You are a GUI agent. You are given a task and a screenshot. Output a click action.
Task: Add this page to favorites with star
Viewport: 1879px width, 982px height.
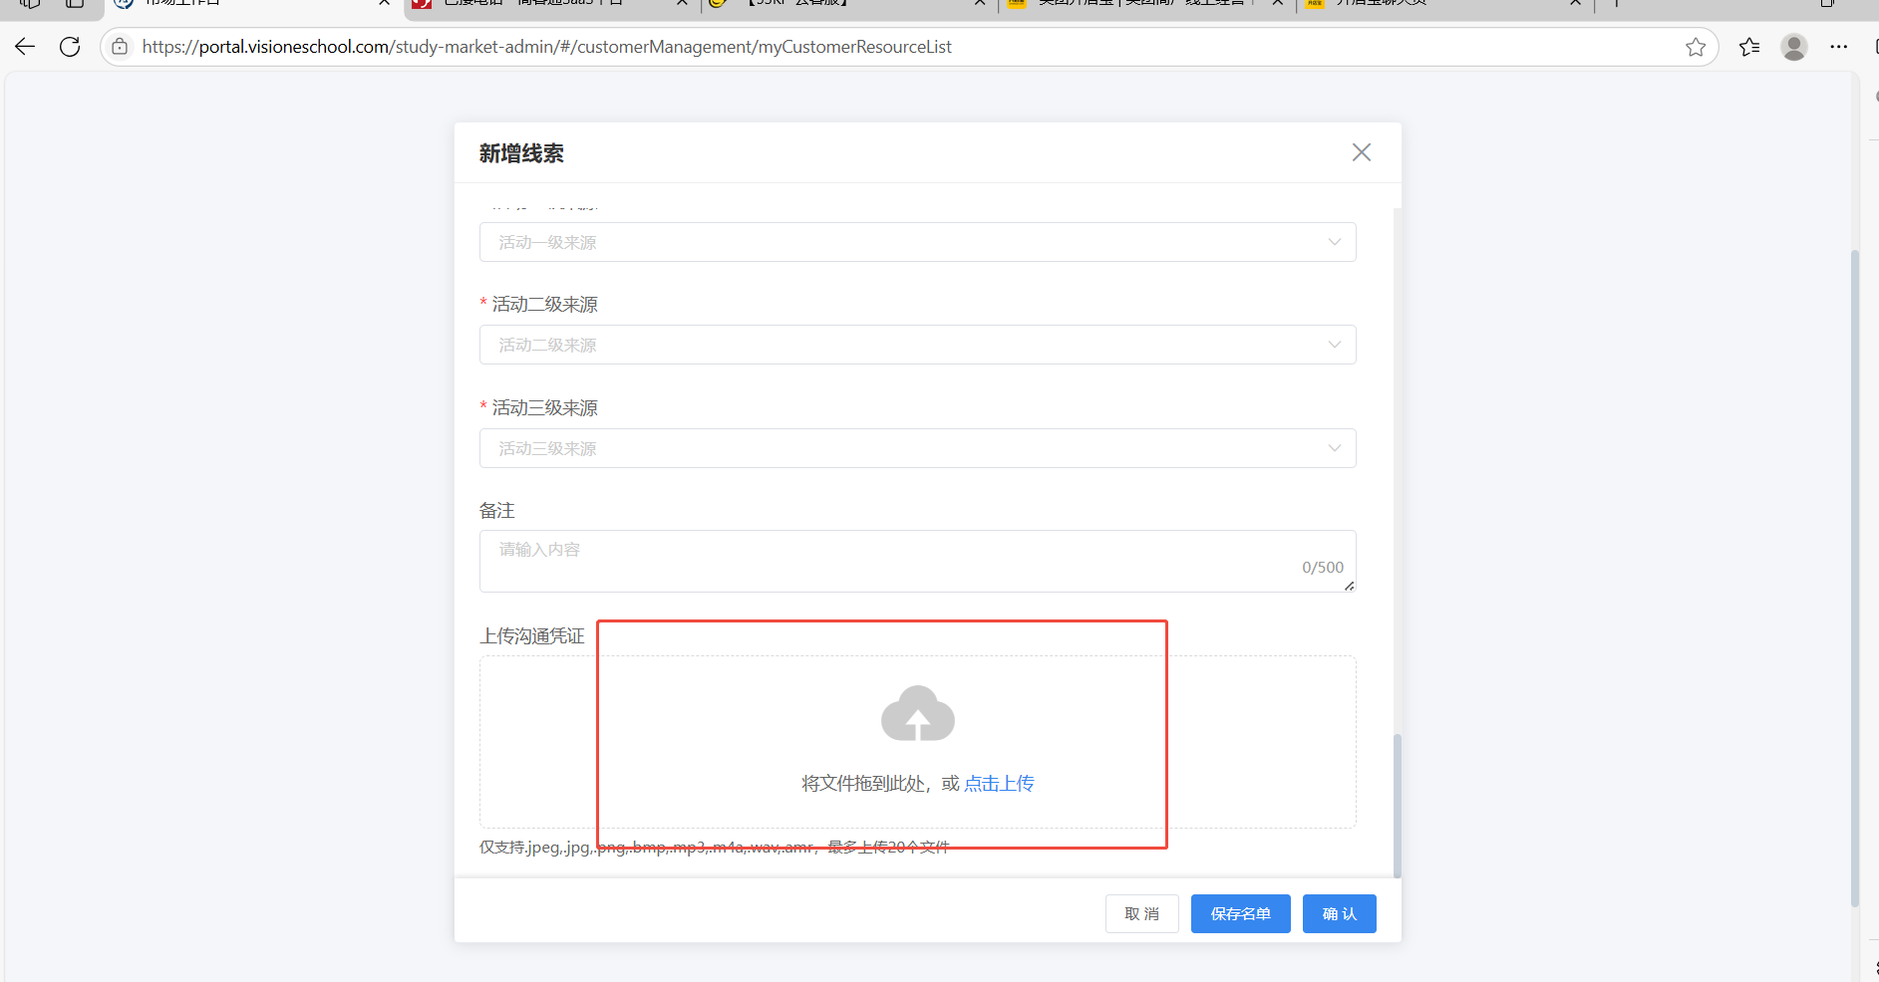[x=1695, y=47]
